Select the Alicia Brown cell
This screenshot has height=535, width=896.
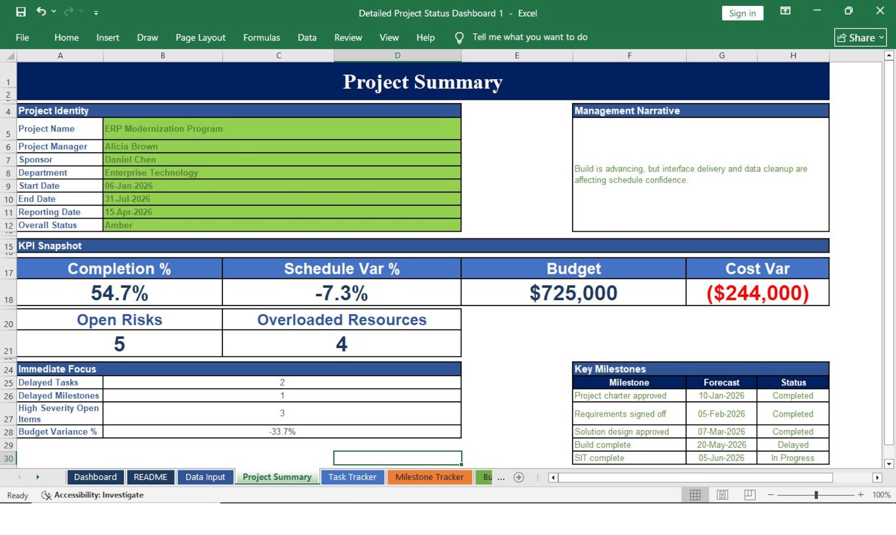click(282, 147)
